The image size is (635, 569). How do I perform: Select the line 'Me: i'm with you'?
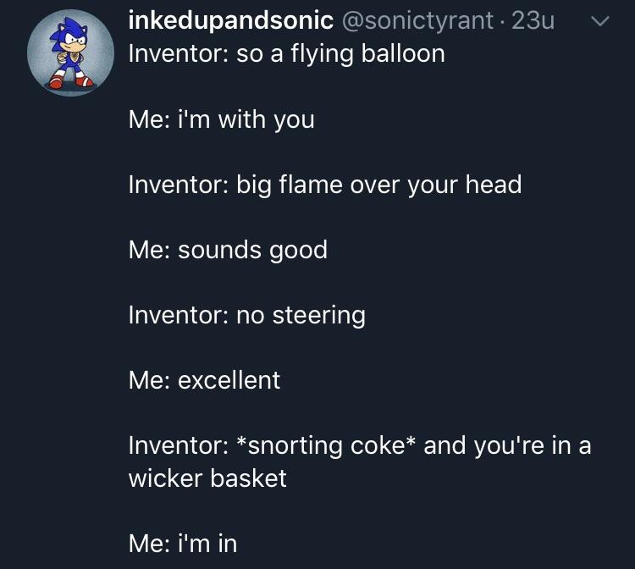point(222,119)
